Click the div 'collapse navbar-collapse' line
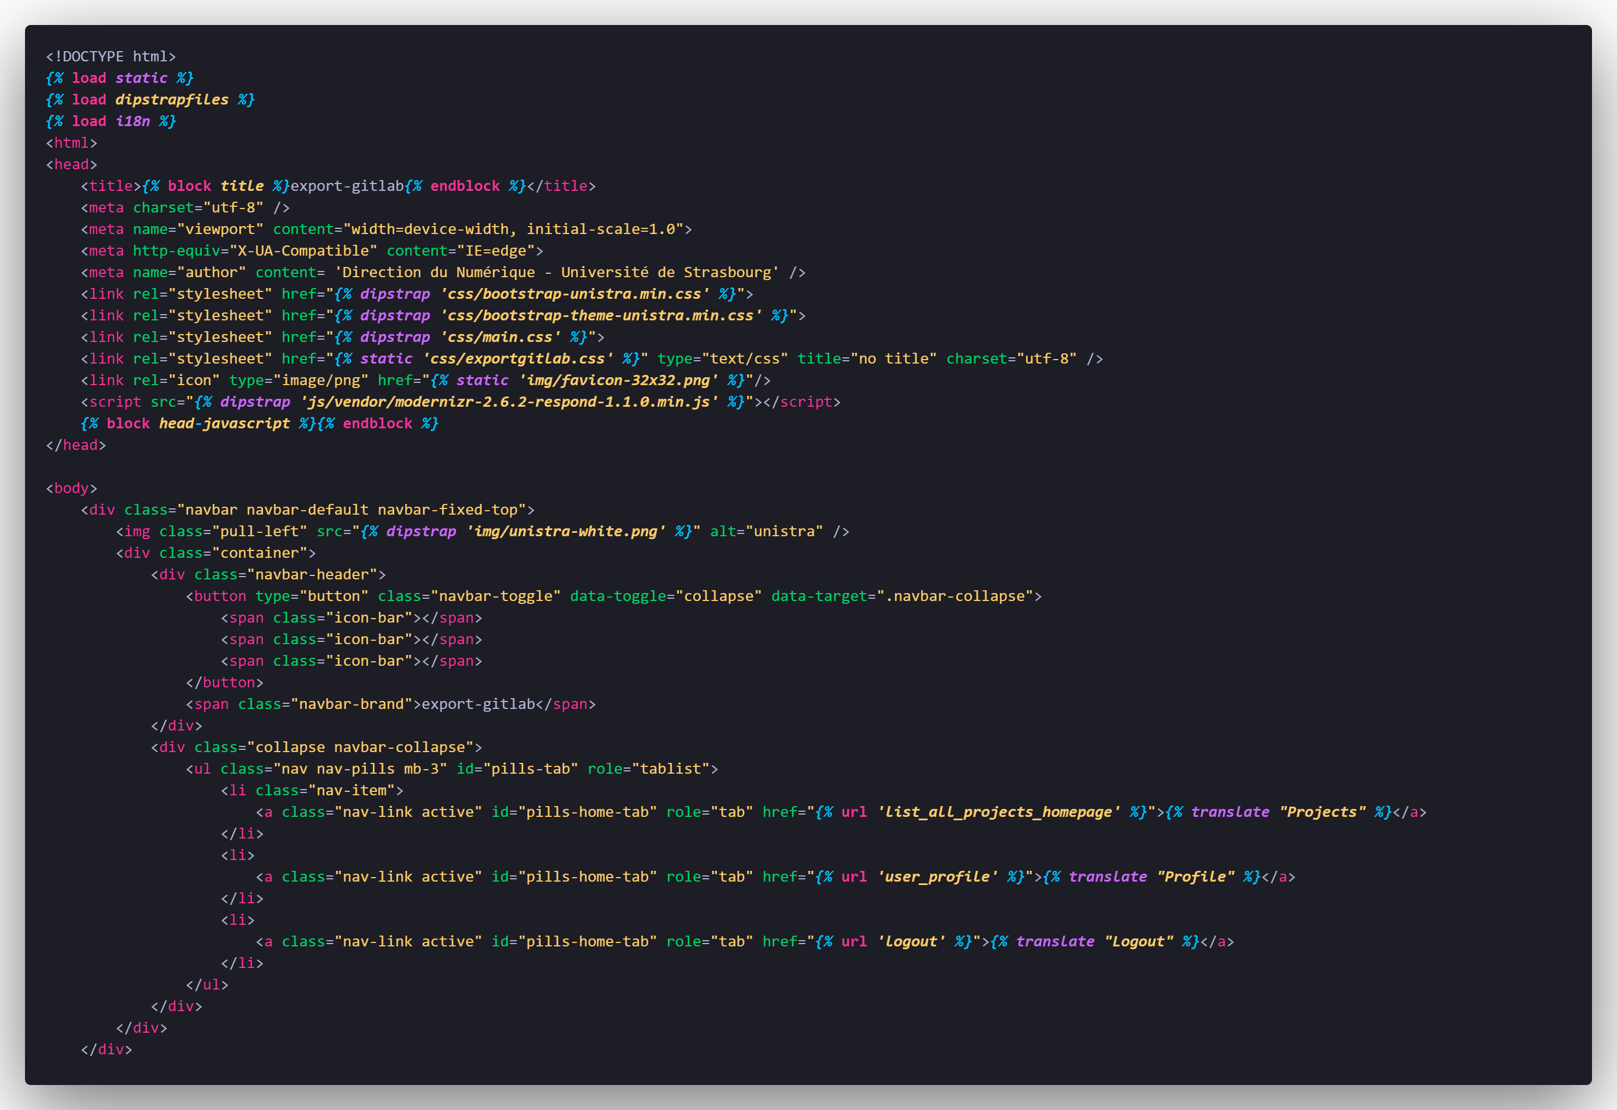This screenshot has height=1110, width=1617. [316, 746]
